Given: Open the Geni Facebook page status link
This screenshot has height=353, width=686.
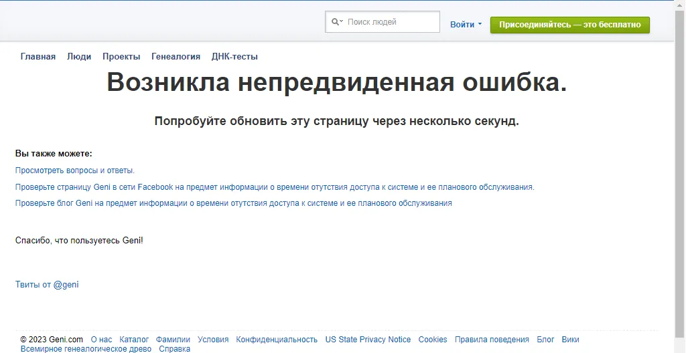Looking at the screenshot, I should (275, 187).
